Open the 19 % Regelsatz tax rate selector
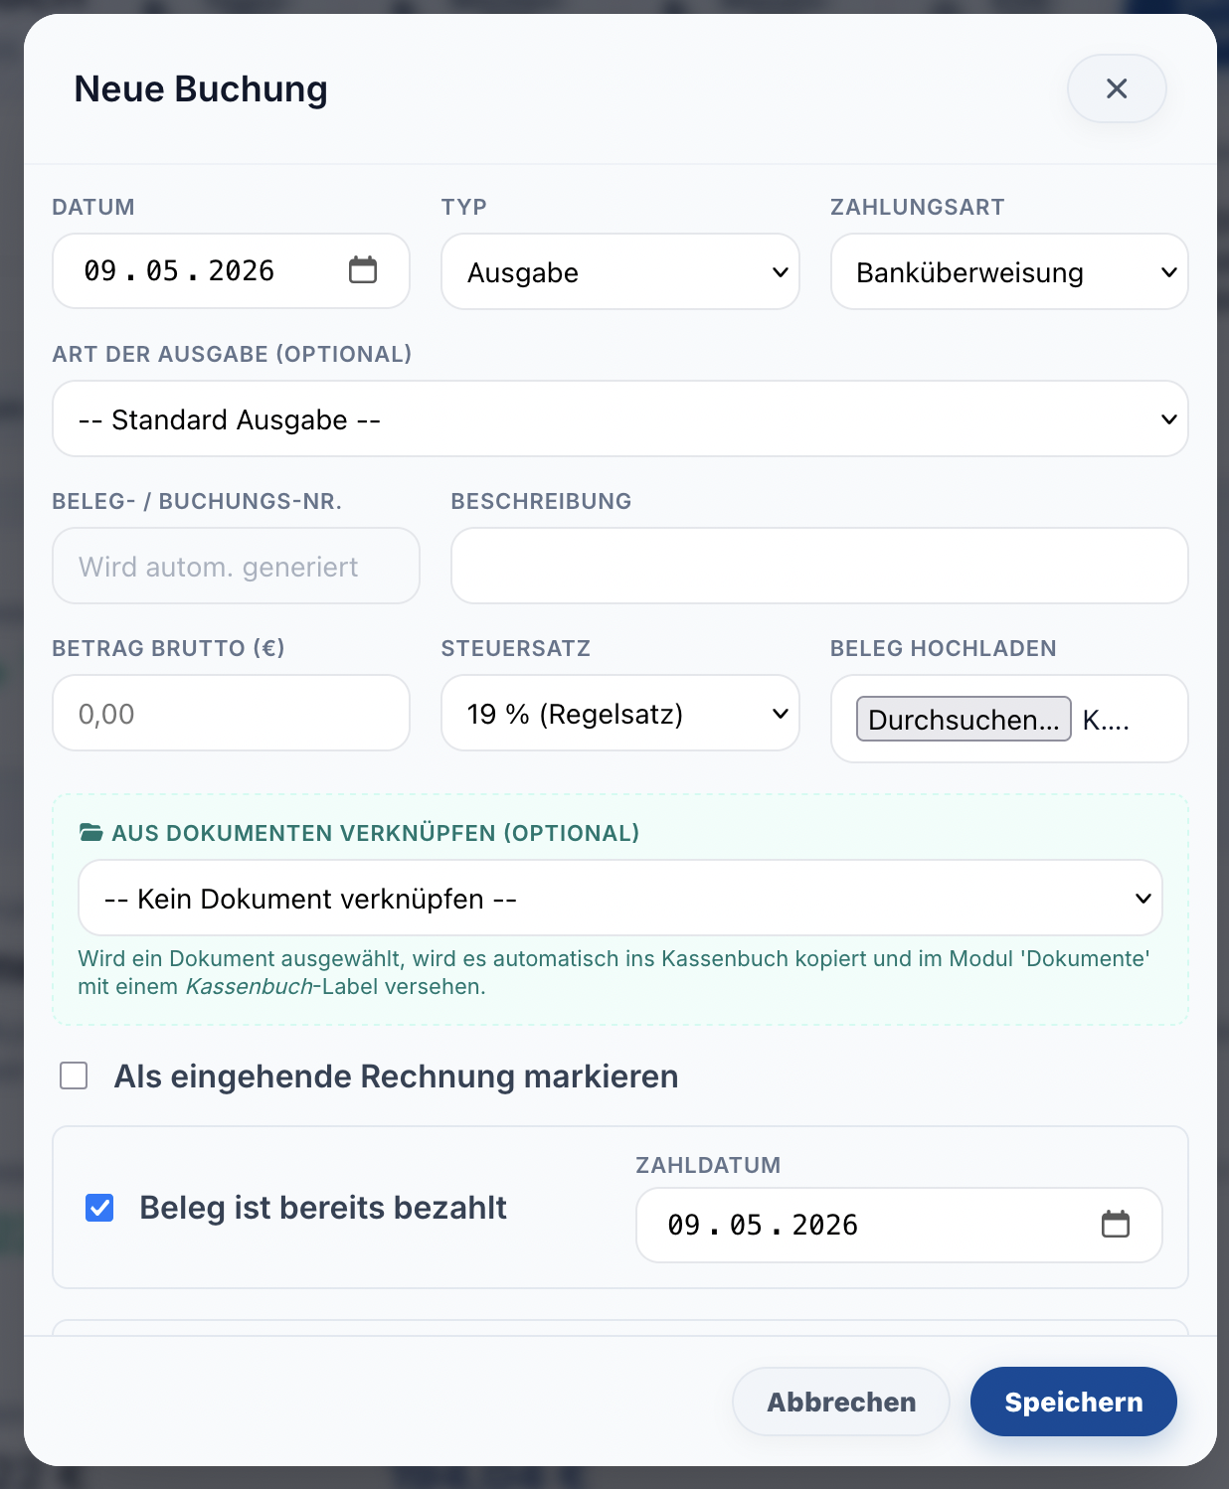Viewport: 1229px width, 1489px height. (x=620, y=713)
